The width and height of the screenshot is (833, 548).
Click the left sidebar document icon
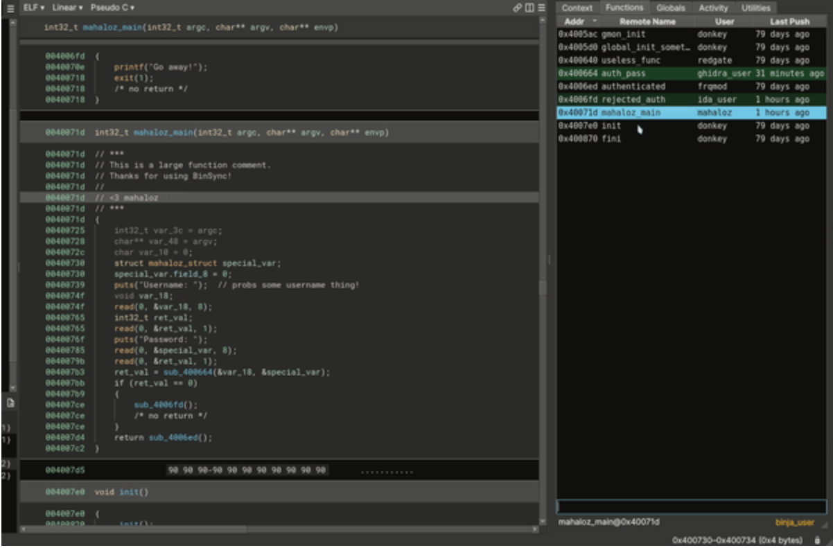[11, 402]
